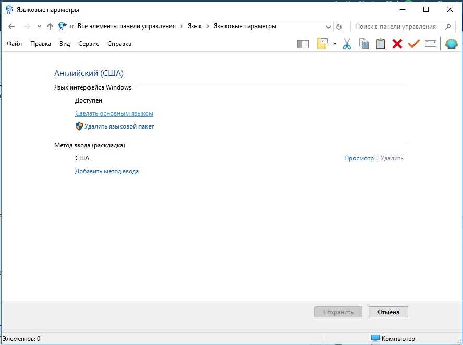
Task: Click Удалить языковой пакет link
Action: [119, 126]
